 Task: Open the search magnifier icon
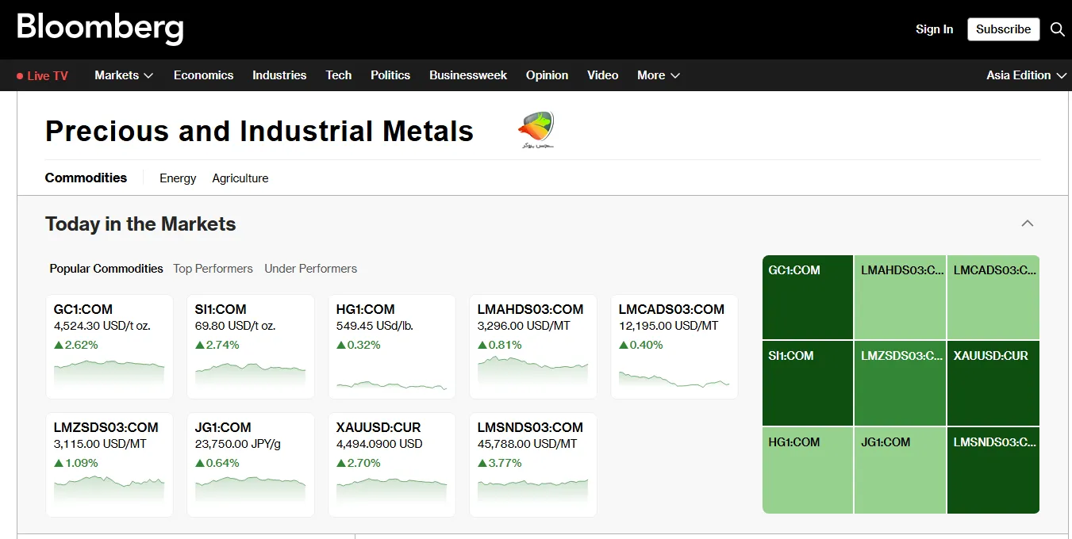1057,29
